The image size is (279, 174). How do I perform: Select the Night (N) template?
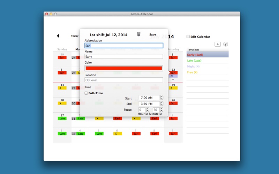(x=194, y=66)
